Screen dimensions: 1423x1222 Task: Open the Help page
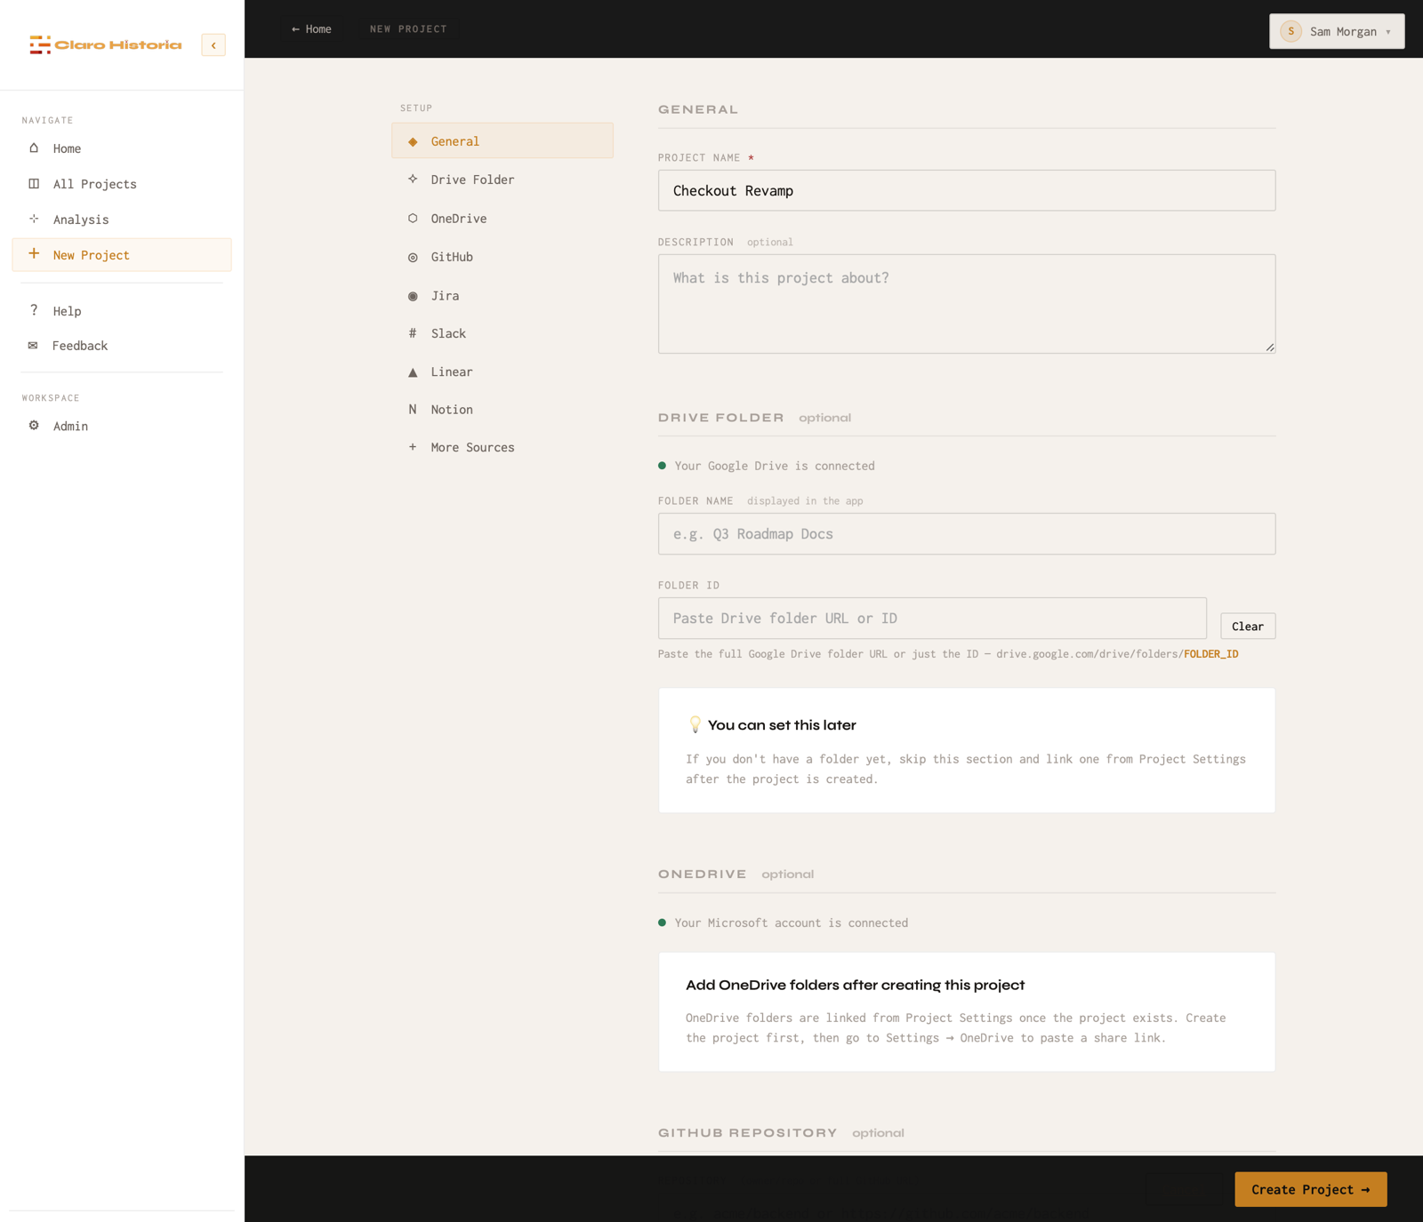(x=122, y=311)
